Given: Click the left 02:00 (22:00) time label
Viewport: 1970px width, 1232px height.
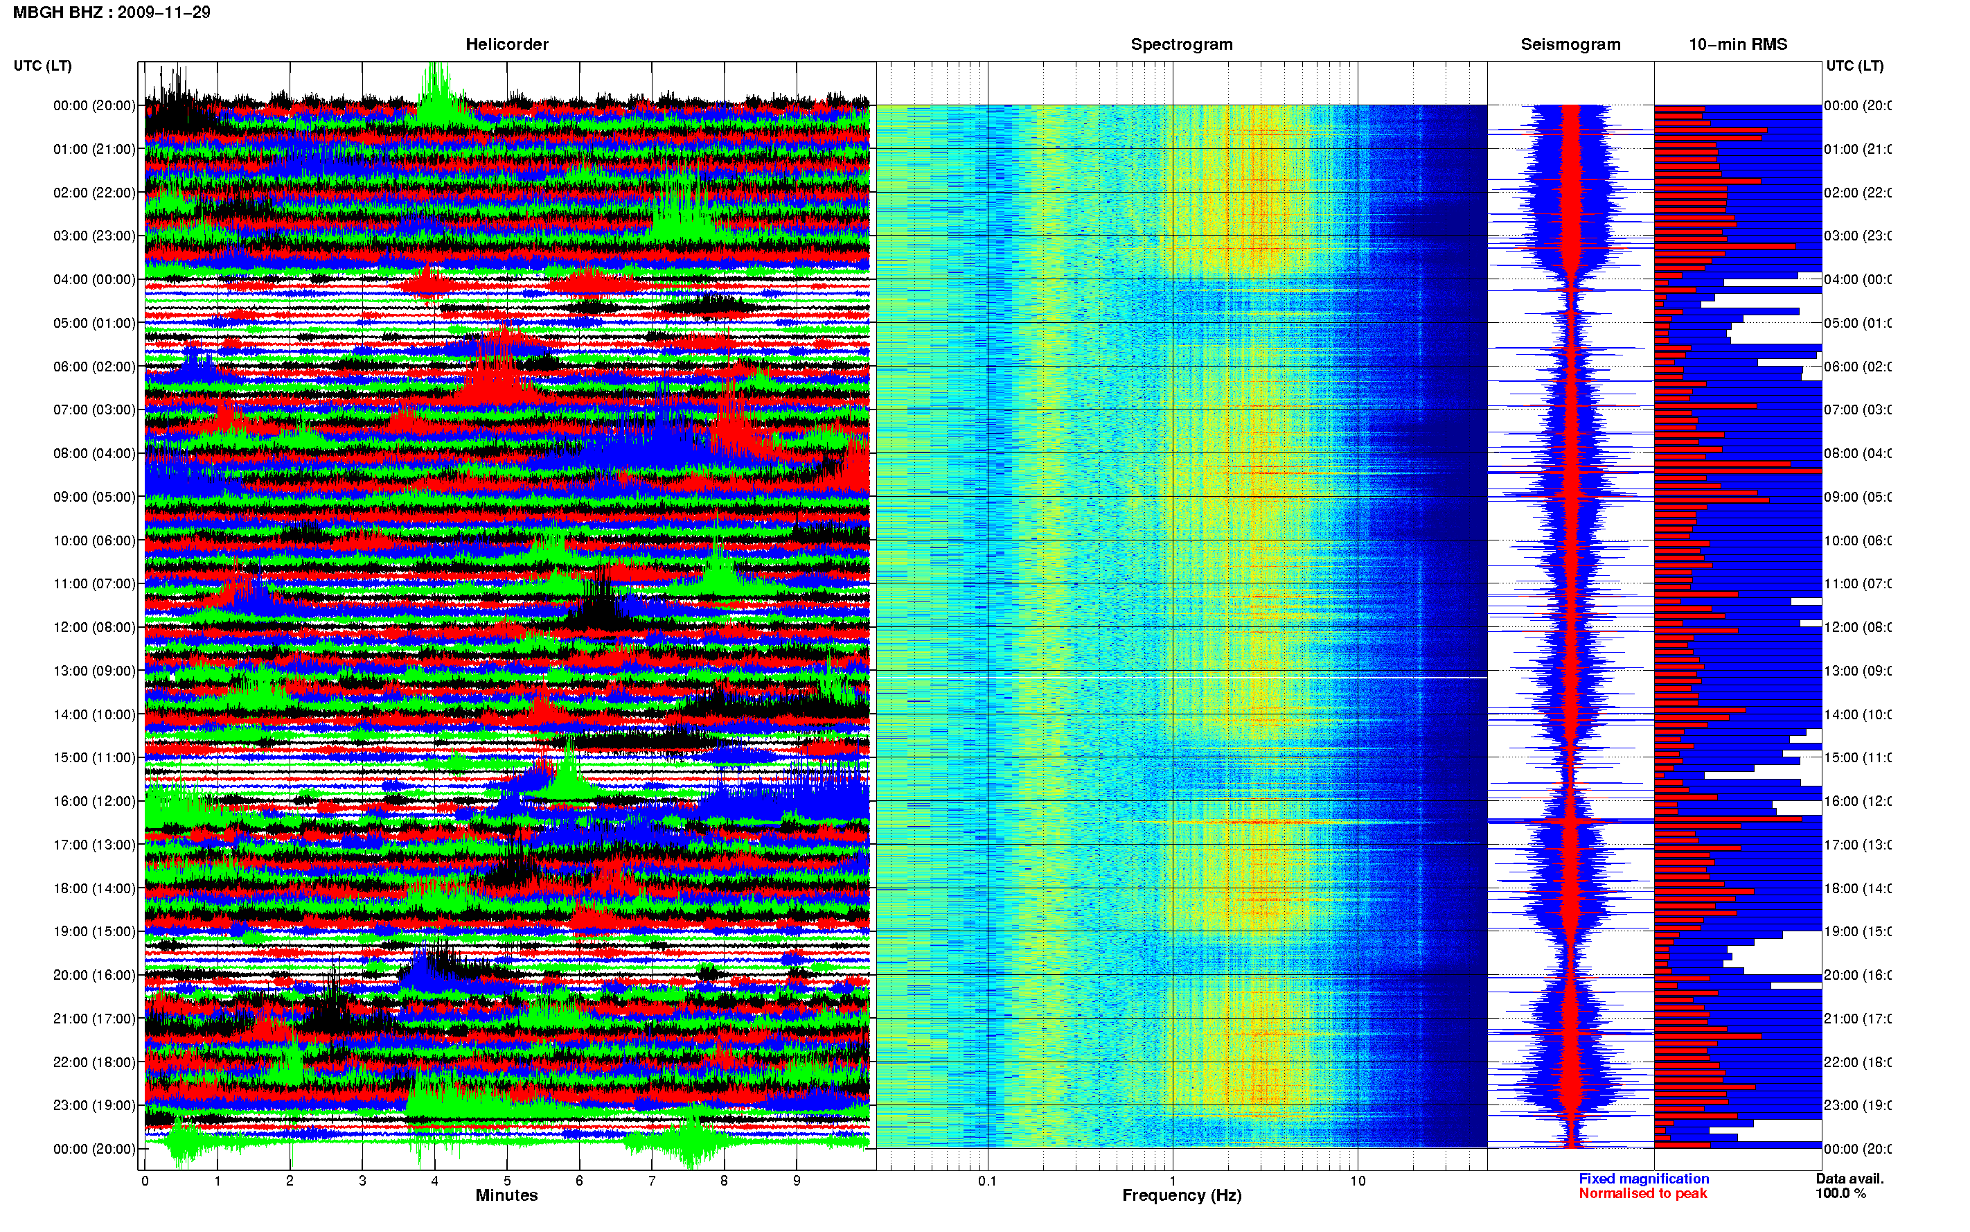Looking at the screenshot, I should tap(94, 193).
